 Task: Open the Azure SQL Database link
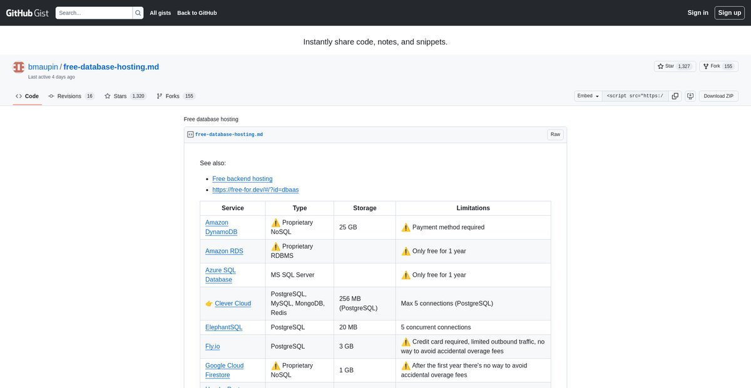point(220,275)
